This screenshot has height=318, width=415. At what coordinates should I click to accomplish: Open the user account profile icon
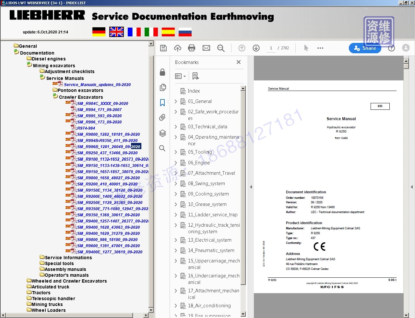point(406,48)
